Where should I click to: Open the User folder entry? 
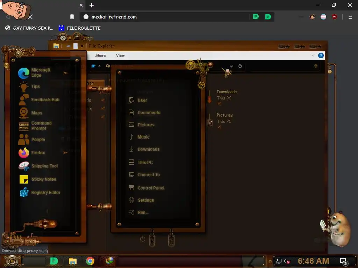click(x=138, y=100)
